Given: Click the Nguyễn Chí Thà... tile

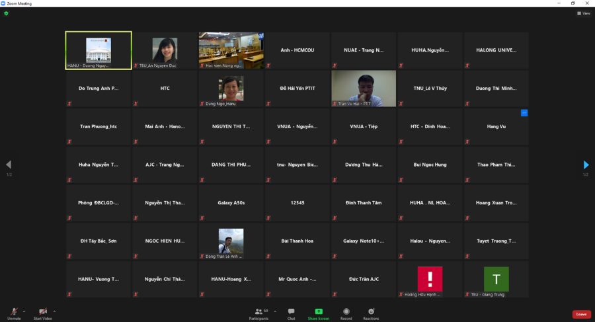Looking at the screenshot, I should pos(165,279).
